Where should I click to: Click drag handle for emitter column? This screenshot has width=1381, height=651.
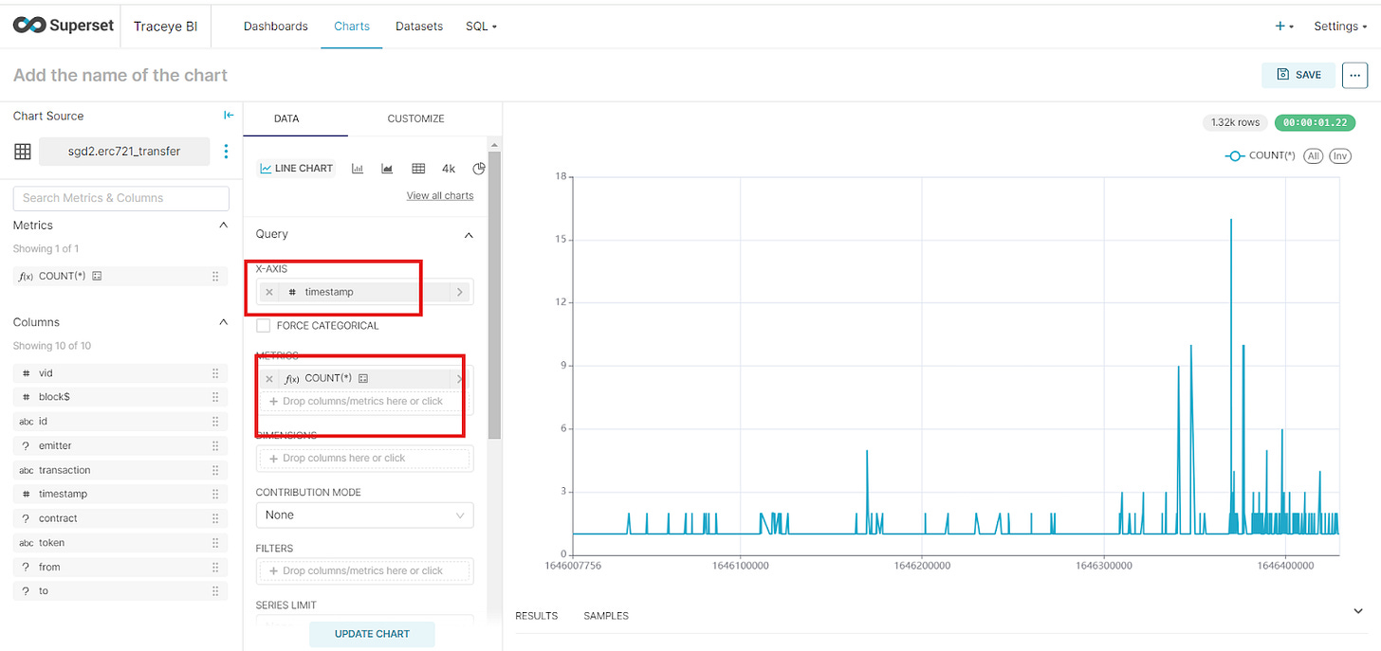pos(215,445)
